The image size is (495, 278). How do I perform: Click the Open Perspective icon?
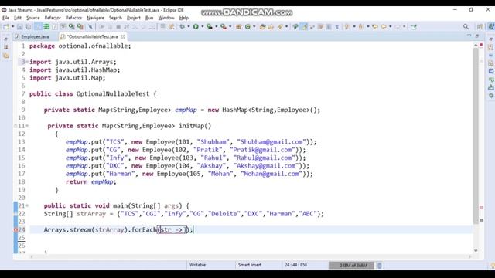pyautogui.click(x=480, y=27)
